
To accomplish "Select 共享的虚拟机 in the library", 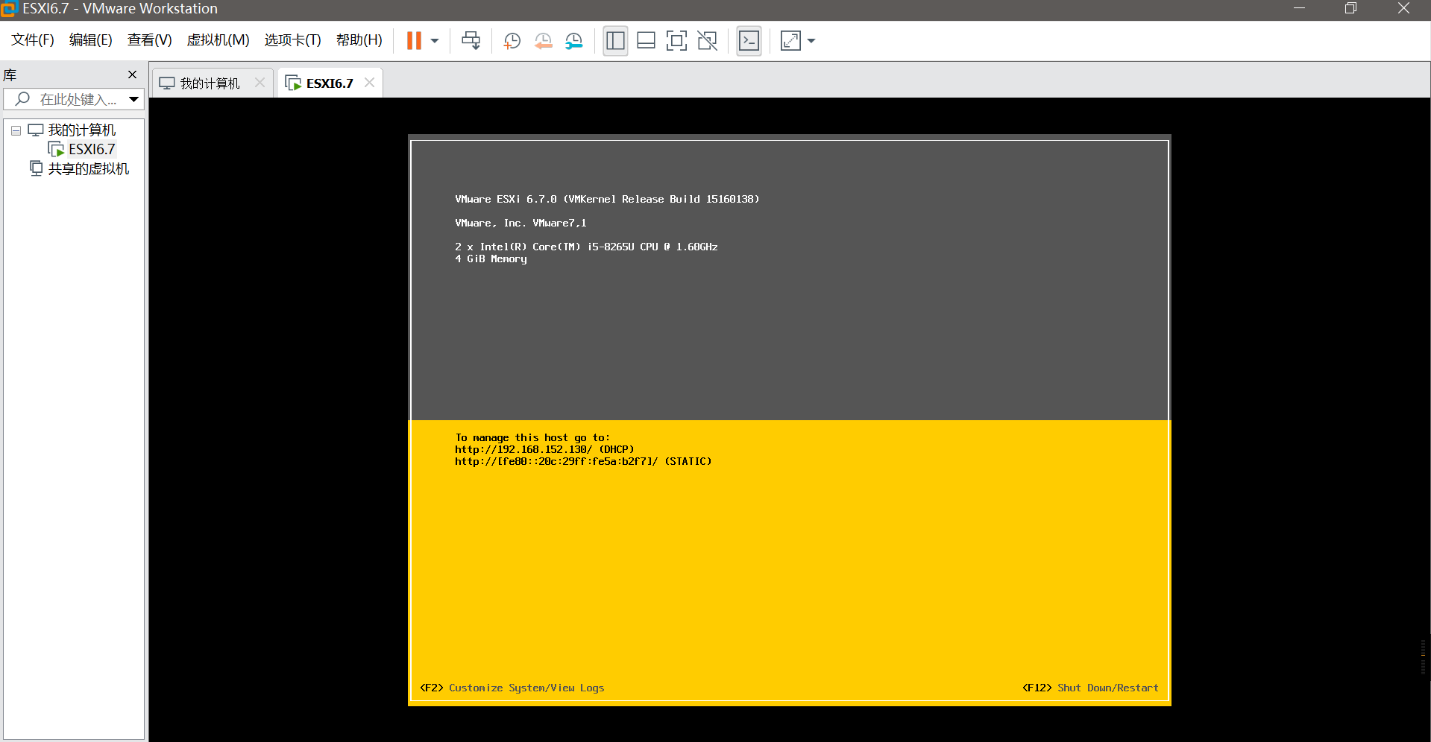I will click(88, 169).
